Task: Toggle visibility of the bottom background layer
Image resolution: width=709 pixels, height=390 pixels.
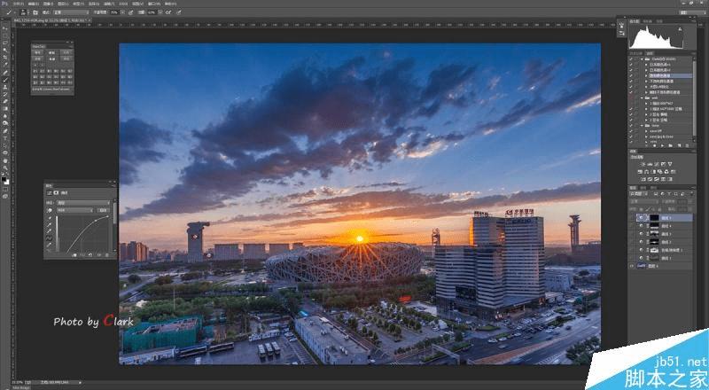Action: pyautogui.click(x=632, y=266)
